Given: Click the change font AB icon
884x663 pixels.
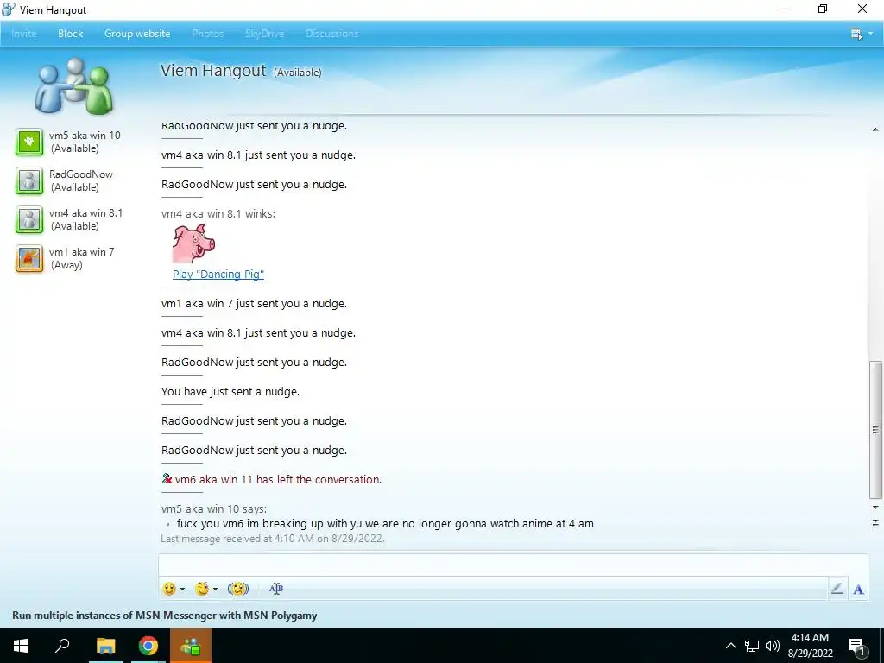Looking at the screenshot, I should point(276,589).
